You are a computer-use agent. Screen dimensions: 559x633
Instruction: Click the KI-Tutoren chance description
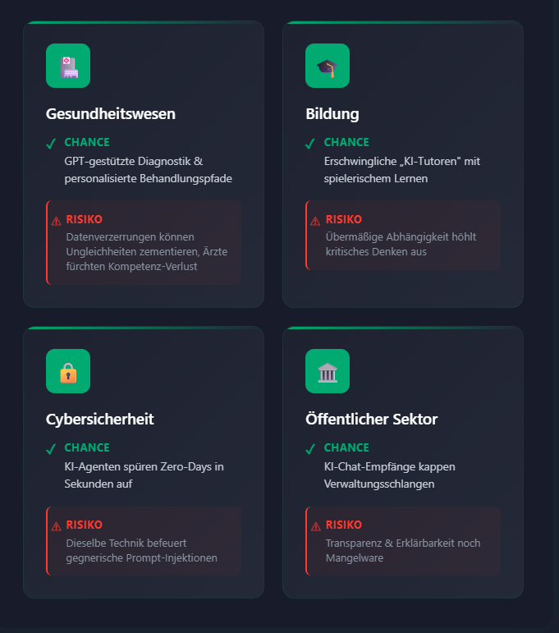402,170
